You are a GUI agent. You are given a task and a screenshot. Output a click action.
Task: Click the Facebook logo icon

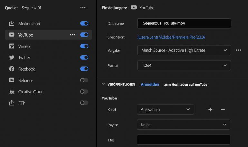(12, 69)
